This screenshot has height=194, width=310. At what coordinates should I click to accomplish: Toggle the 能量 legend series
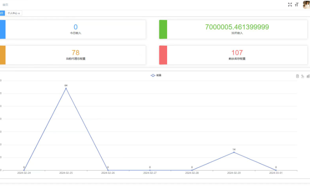[156, 75]
